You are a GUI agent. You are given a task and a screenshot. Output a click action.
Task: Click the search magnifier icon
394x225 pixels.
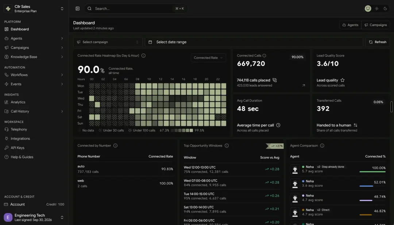pos(89,8)
